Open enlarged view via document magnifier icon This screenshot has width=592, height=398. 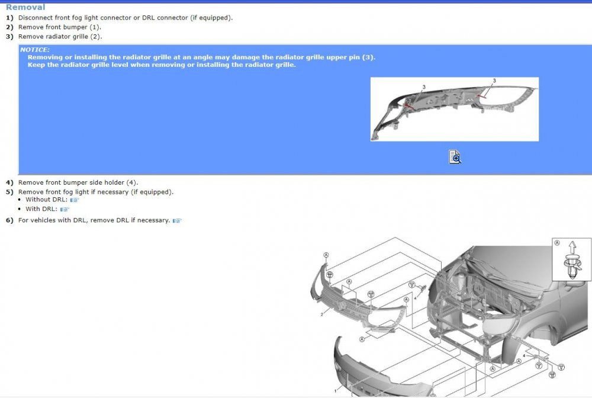[x=453, y=156]
